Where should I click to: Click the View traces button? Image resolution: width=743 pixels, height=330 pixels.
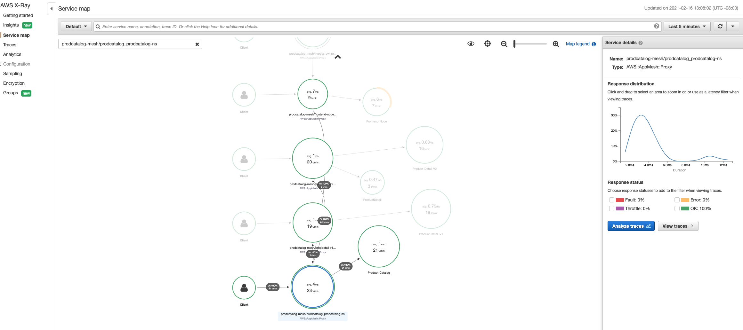(x=678, y=226)
